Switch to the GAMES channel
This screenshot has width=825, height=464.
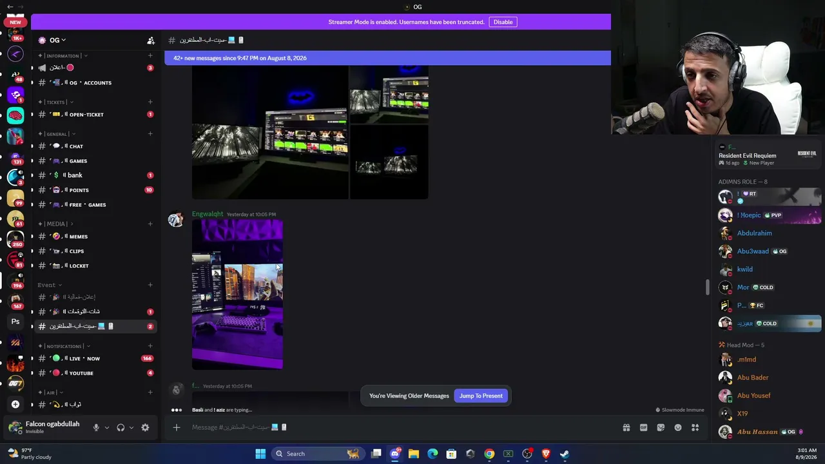point(95,161)
